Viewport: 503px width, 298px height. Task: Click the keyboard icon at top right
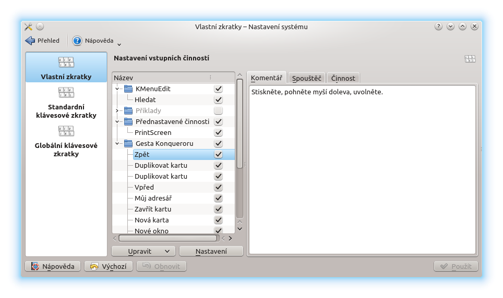[x=470, y=59]
